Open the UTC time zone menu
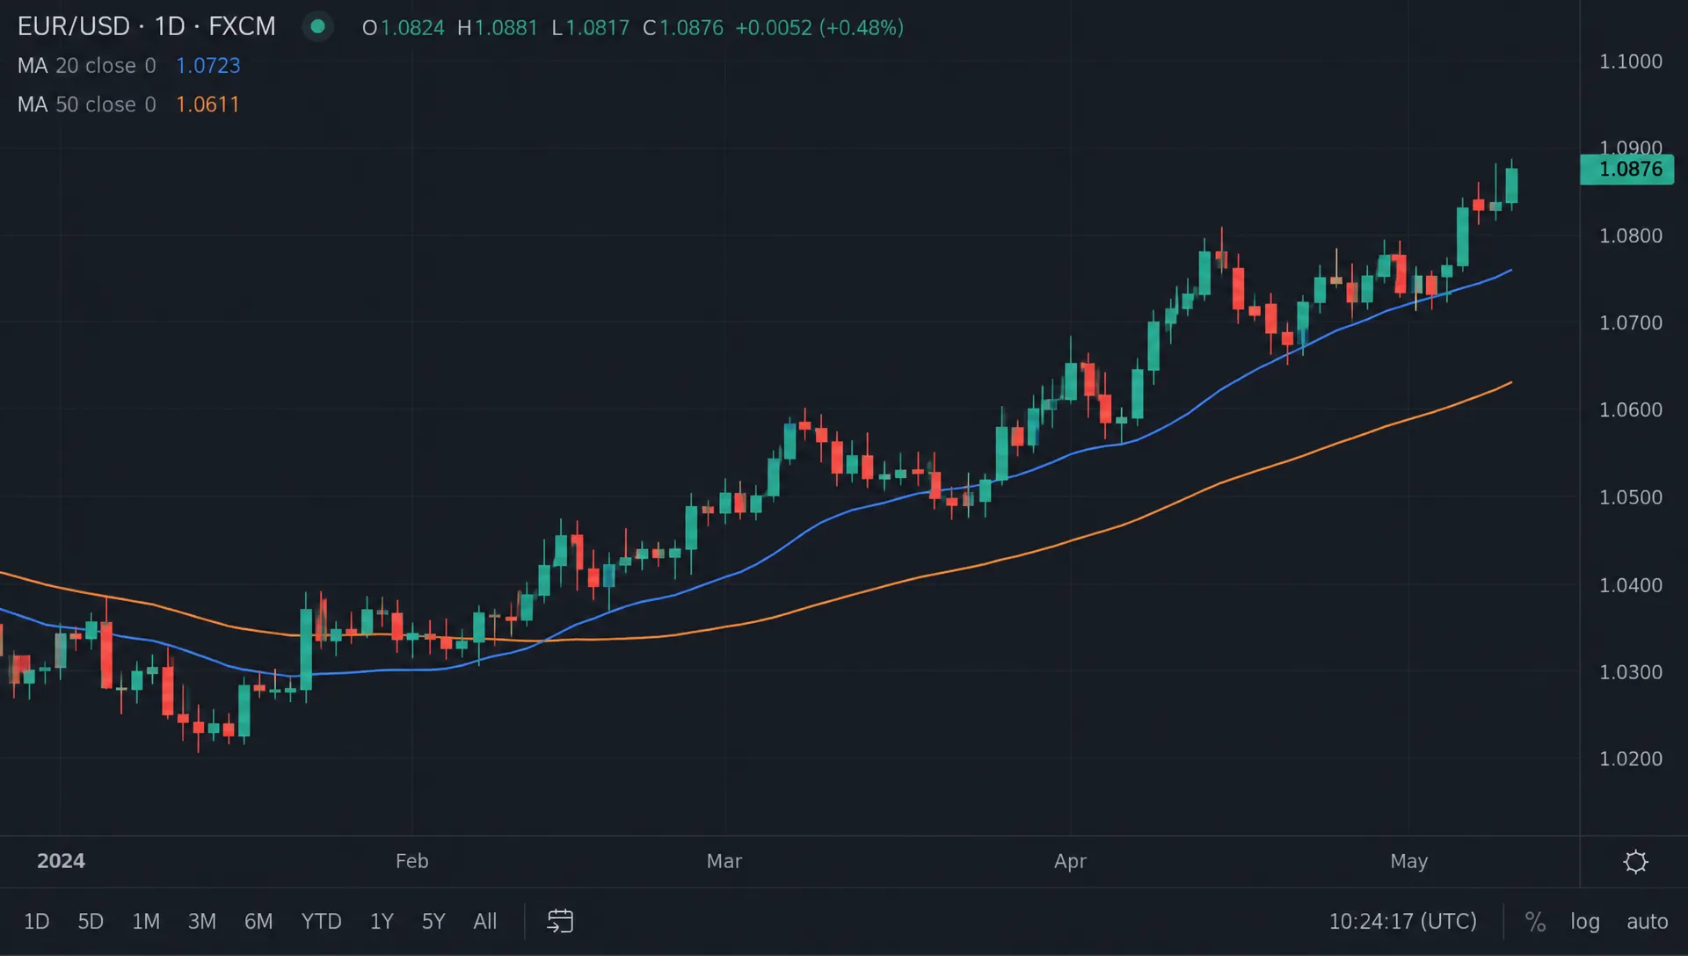This screenshot has height=956, width=1688. [x=1402, y=921]
